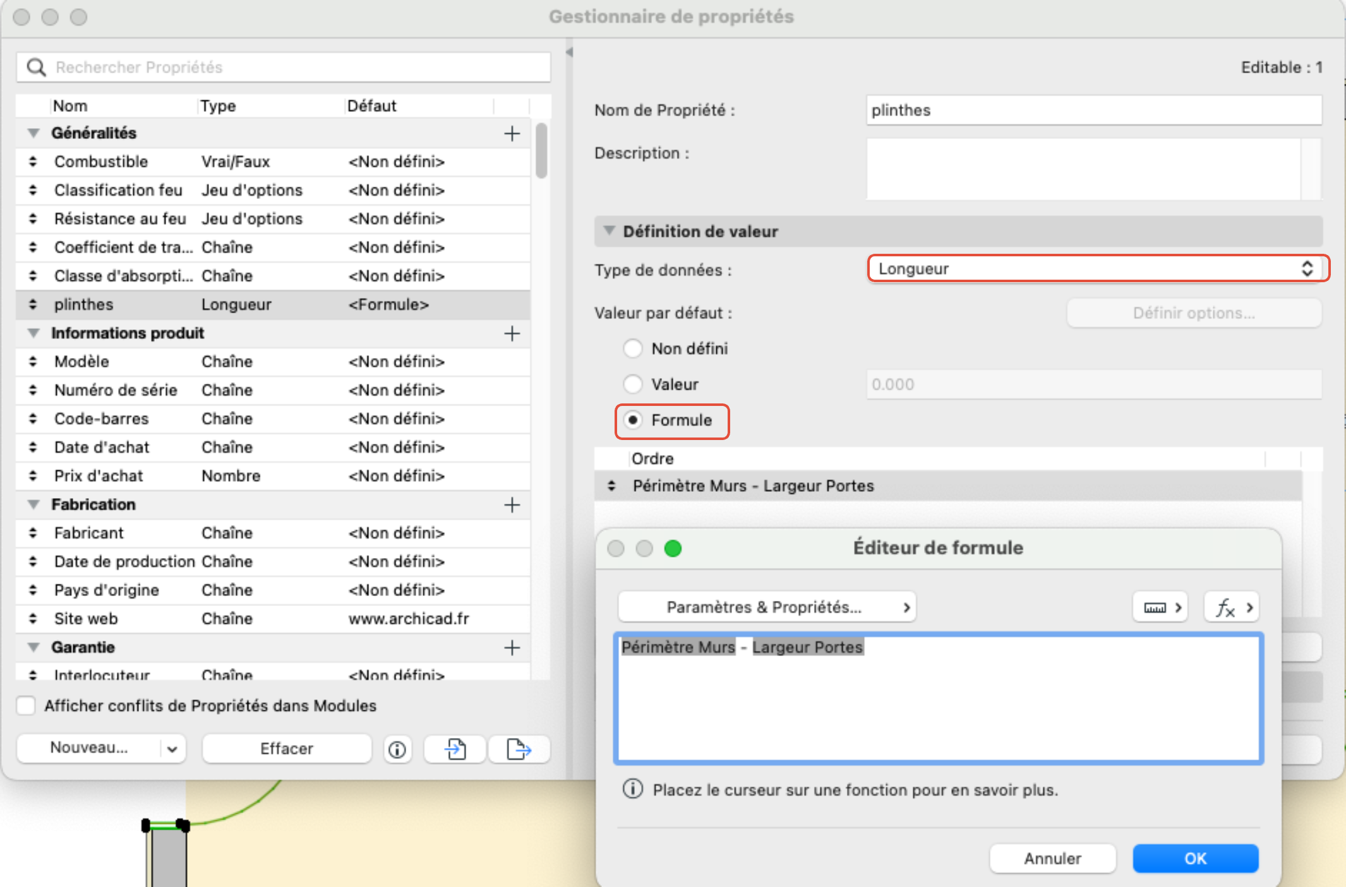This screenshot has width=1346, height=887.
Task: Click the Nouveau button
Action: 89,749
